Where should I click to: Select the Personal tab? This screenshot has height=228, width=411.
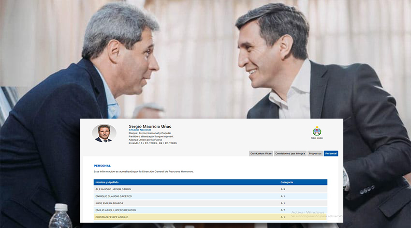pyautogui.click(x=331, y=153)
